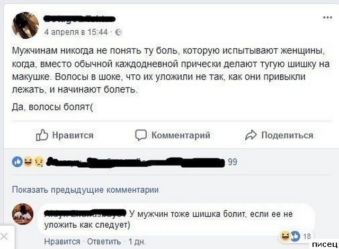Open the post author's profile picture
The image size is (339, 249).
(x=25, y=25)
